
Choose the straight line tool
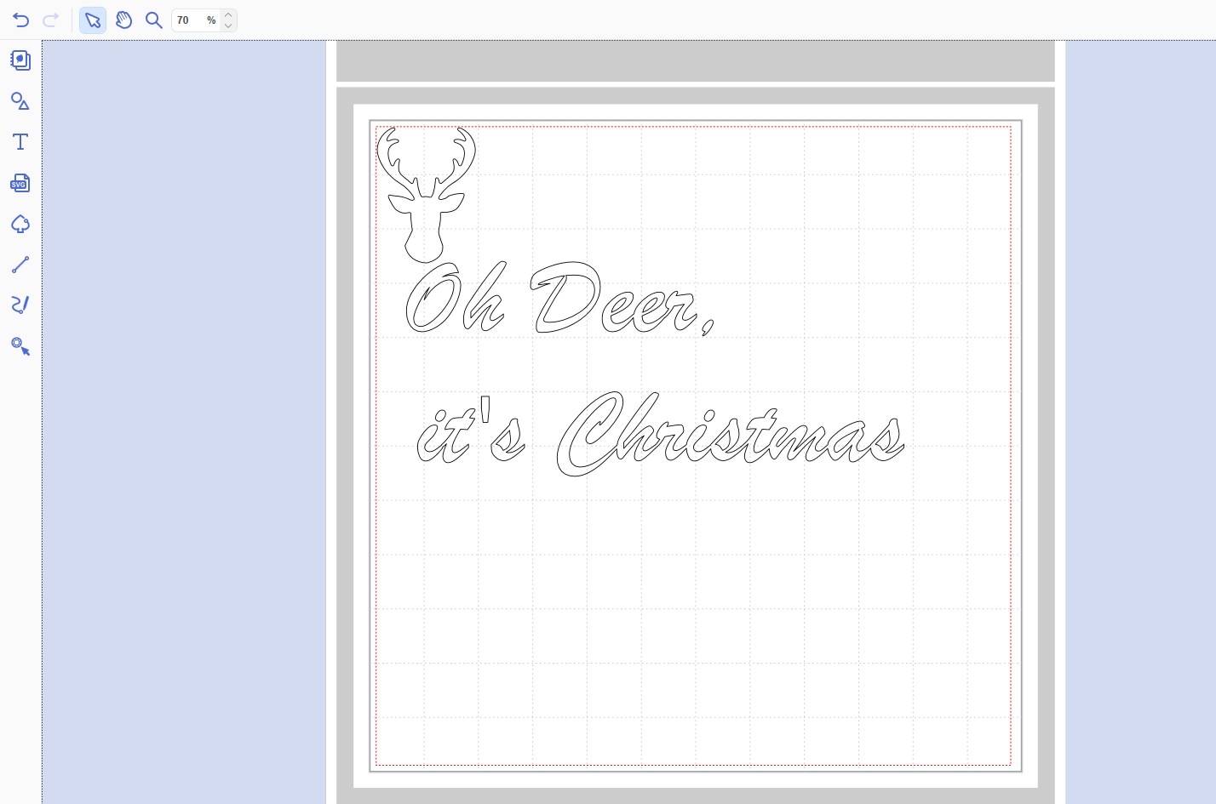[x=20, y=265]
